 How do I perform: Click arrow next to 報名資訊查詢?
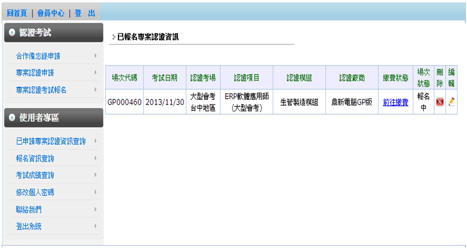[x=95, y=158]
